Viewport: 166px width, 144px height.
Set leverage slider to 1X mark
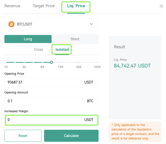tap(6, 62)
